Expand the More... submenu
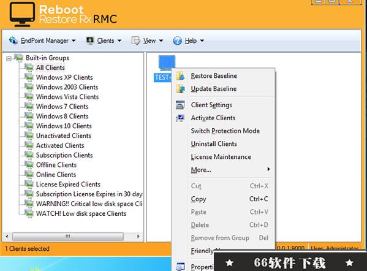This screenshot has height=271, width=367. (x=223, y=170)
